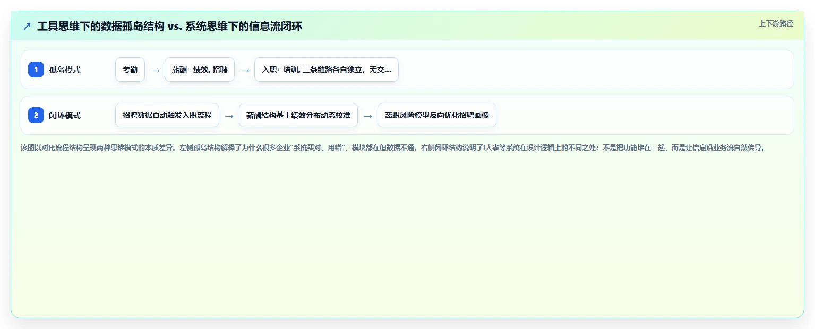Click the 薪酬←绩效, 招聘 step box
Image resolution: width=815 pixels, height=329 pixels.
200,70
